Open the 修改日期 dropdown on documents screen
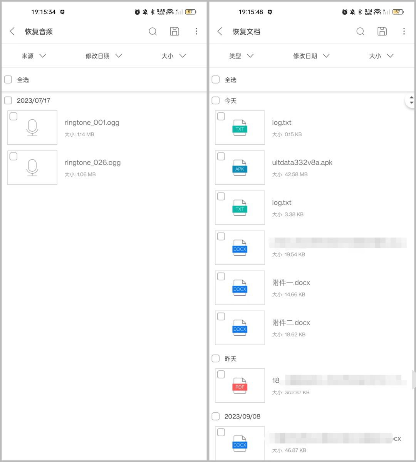 click(311, 55)
